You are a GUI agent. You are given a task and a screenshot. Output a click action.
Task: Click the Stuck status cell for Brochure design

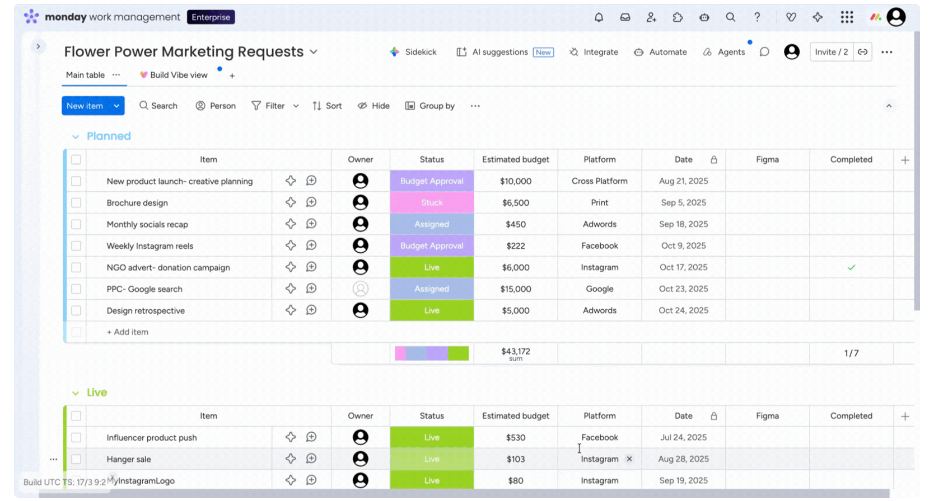pos(432,202)
